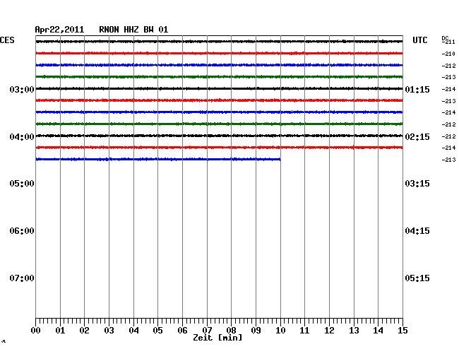Screen dimensions: 459x349
Task: Select minute tick label '04'
Action: coord(133,330)
